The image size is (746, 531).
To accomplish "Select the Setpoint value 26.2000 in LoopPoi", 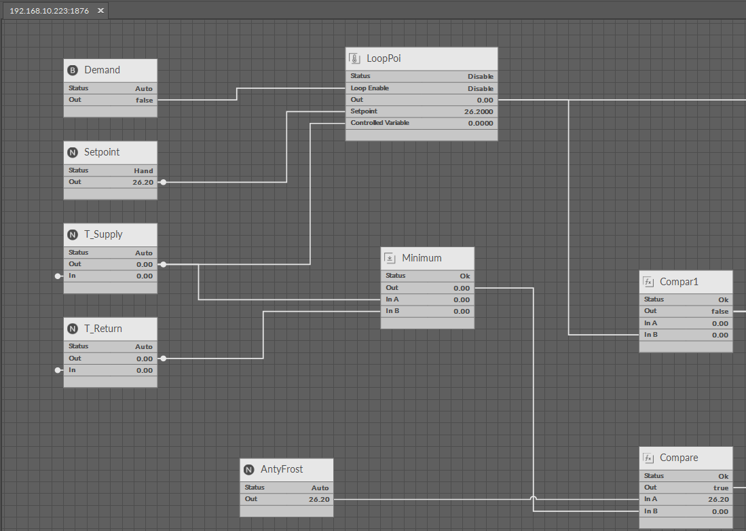I will (x=479, y=111).
